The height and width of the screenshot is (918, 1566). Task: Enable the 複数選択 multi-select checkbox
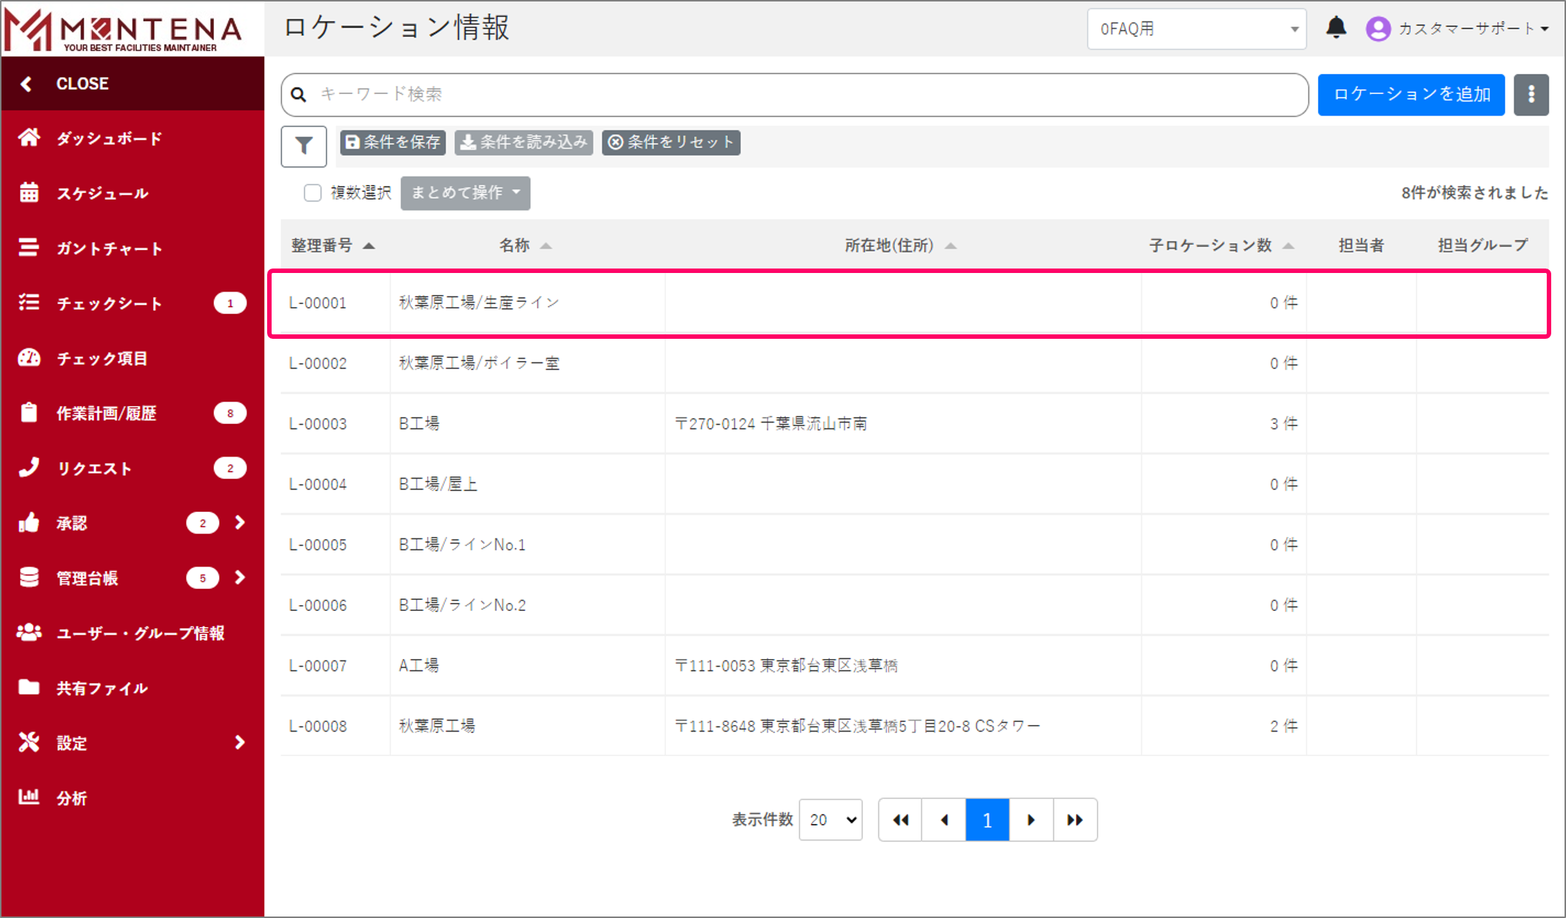coord(313,192)
